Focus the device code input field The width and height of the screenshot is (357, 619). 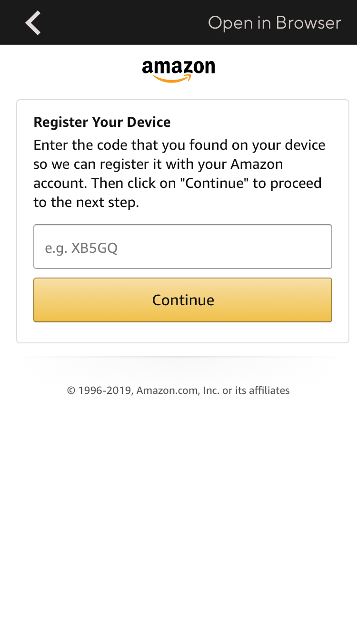pos(183,247)
